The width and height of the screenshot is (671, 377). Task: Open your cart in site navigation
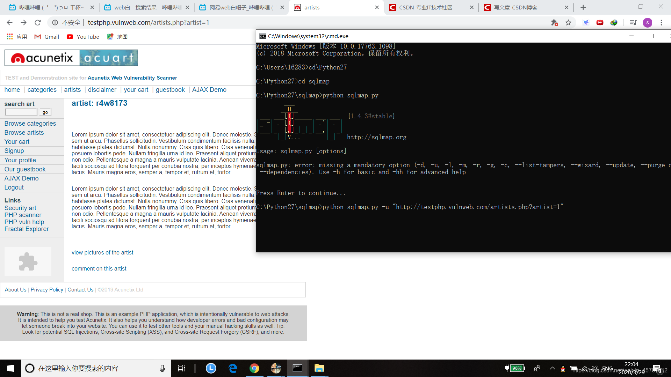[136, 90]
